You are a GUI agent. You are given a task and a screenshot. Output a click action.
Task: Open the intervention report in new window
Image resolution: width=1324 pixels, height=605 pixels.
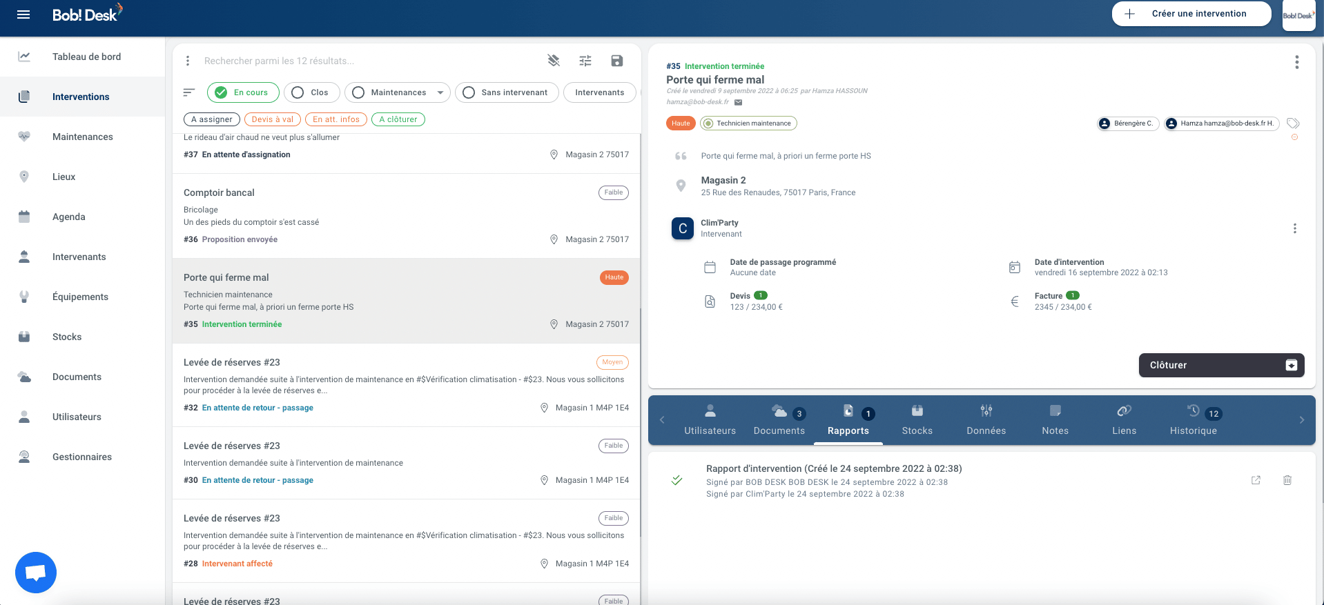point(1256,480)
